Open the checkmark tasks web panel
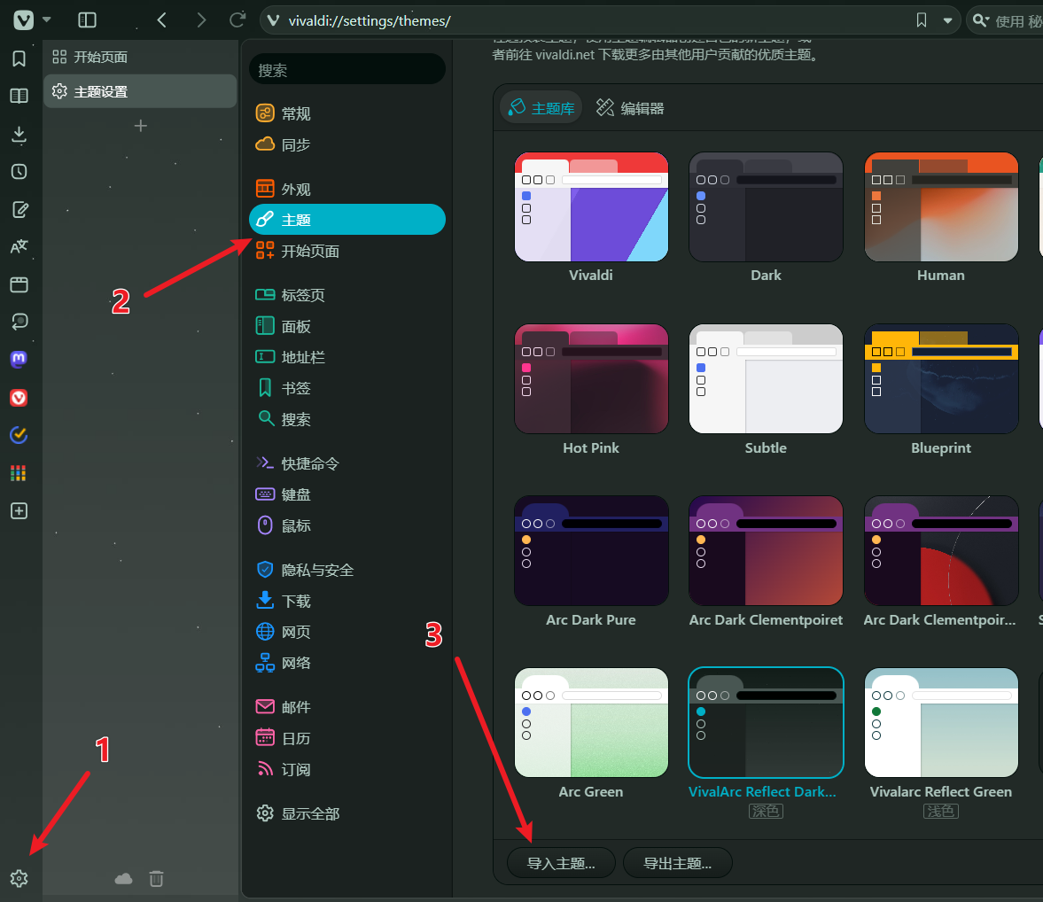The height and width of the screenshot is (902, 1043). tap(19, 435)
